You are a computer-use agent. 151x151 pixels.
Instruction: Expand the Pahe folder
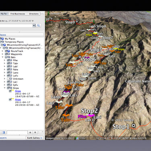click(x=4, y=70)
